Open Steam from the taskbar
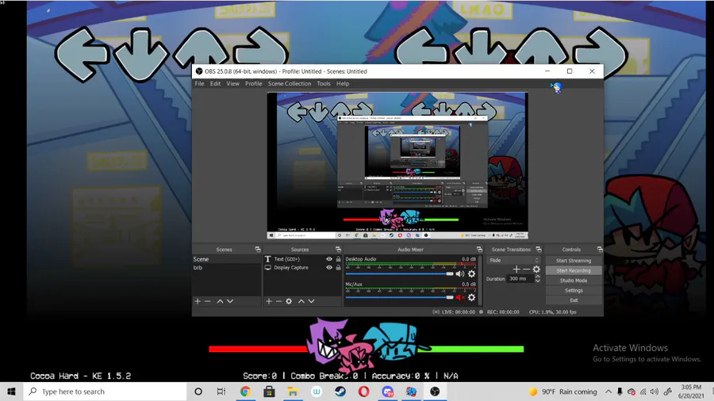 click(340, 391)
